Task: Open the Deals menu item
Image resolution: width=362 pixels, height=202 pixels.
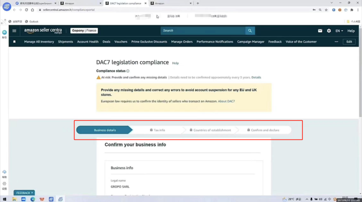Action: (107, 42)
